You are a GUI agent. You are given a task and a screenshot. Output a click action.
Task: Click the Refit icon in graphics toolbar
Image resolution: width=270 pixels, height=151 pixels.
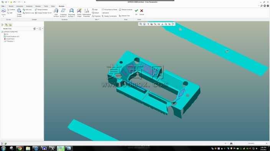click(140, 24)
